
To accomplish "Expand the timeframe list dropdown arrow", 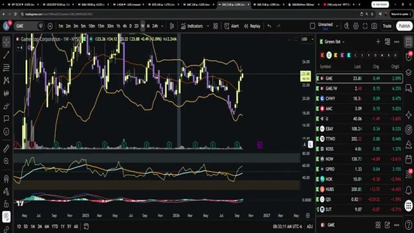I will coord(162,26).
